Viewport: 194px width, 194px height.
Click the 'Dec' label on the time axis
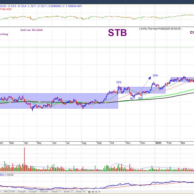click(x=143, y=143)
